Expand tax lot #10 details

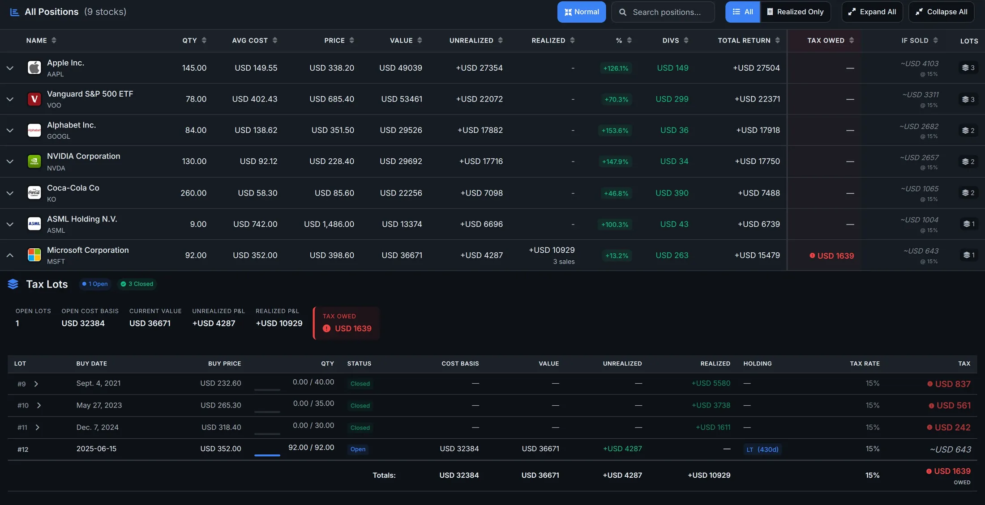[39, 405]
